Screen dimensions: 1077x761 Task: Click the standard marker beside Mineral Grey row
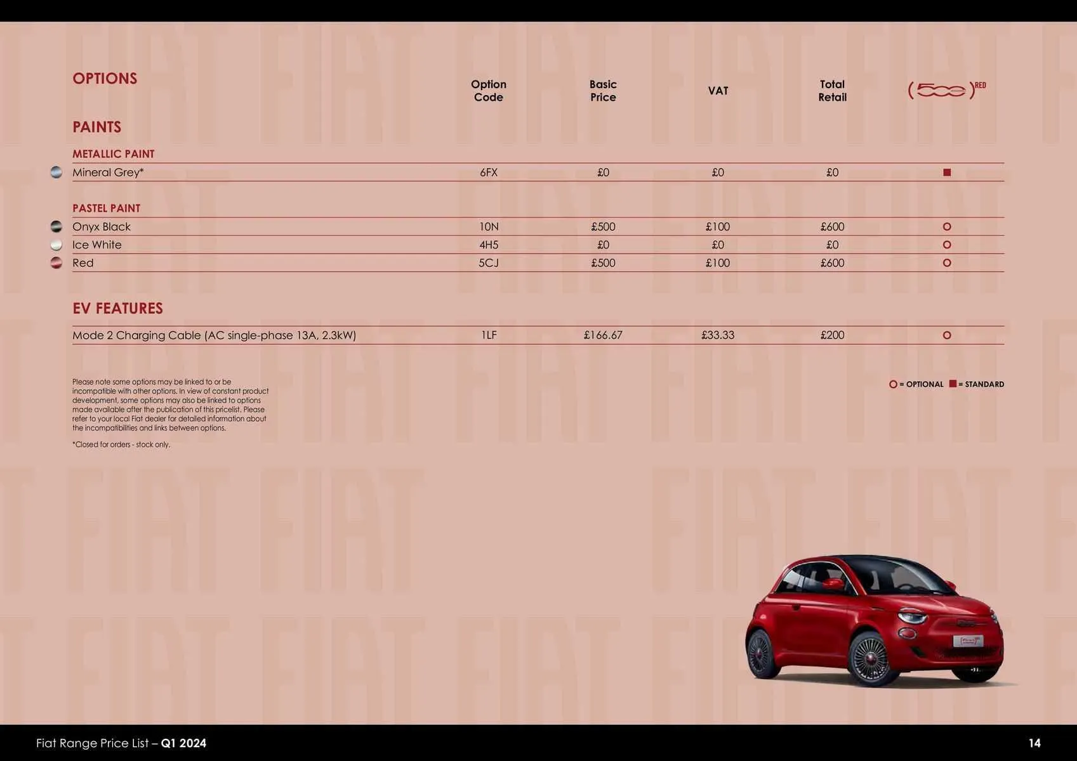[947, 171]
